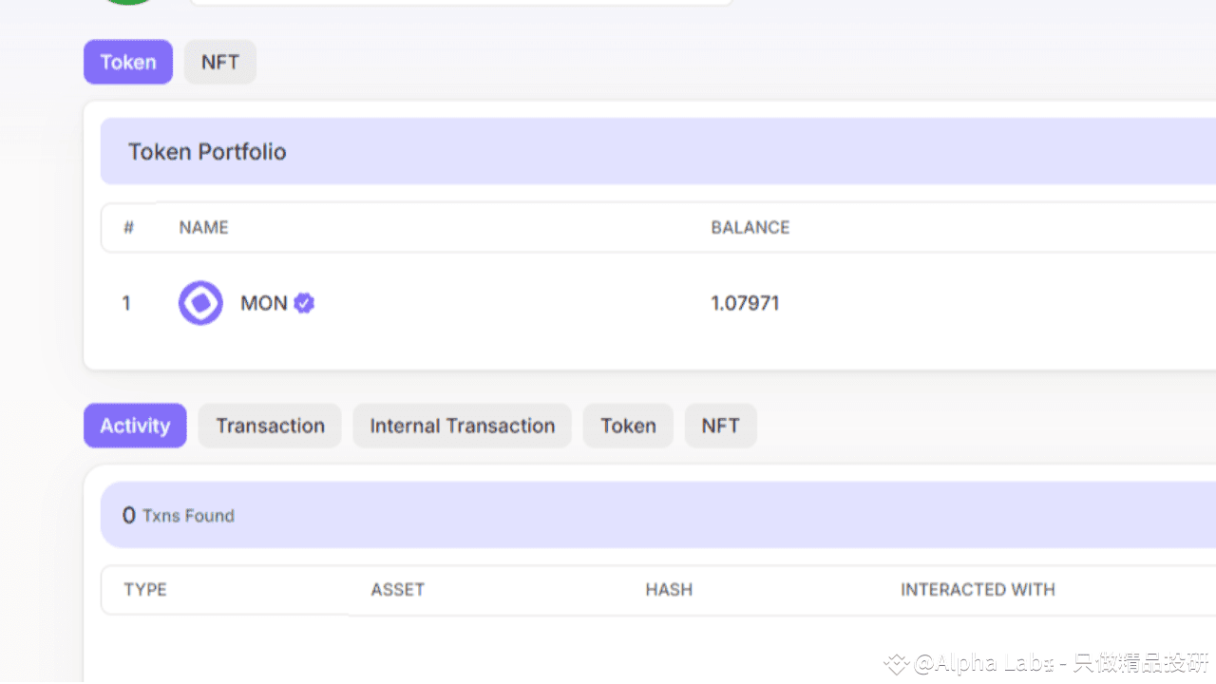Image resolution: width=1216 pixels, height=684 pixels.
Task: Open the NFT tab in the activity section
Action: click(720, 426)
